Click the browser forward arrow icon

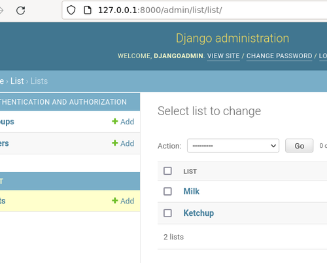[x=1, y=10]
